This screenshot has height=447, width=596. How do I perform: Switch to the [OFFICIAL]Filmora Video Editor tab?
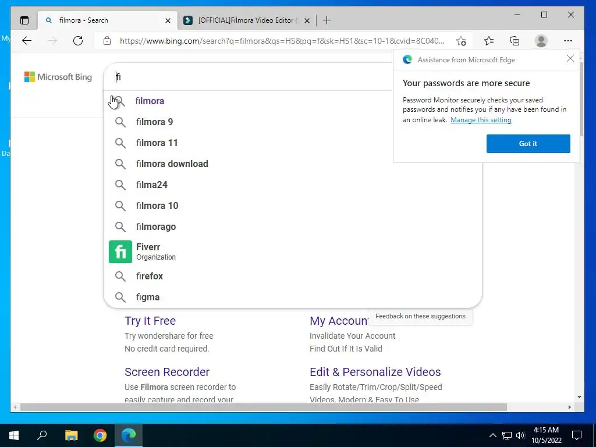tap(247, 20)
